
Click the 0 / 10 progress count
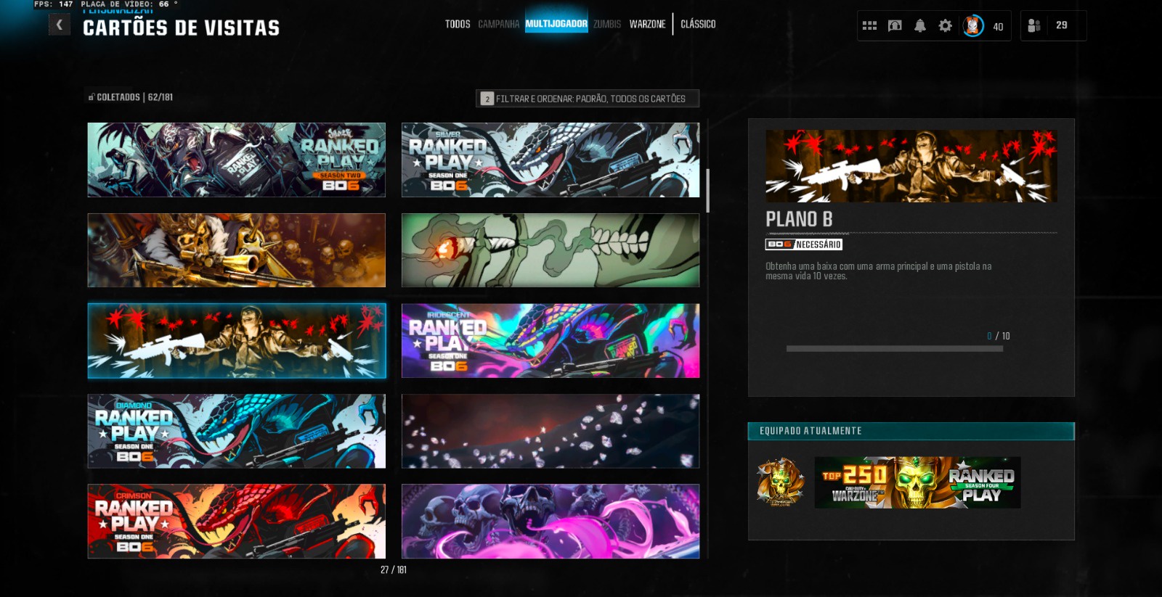coord(999,336)
